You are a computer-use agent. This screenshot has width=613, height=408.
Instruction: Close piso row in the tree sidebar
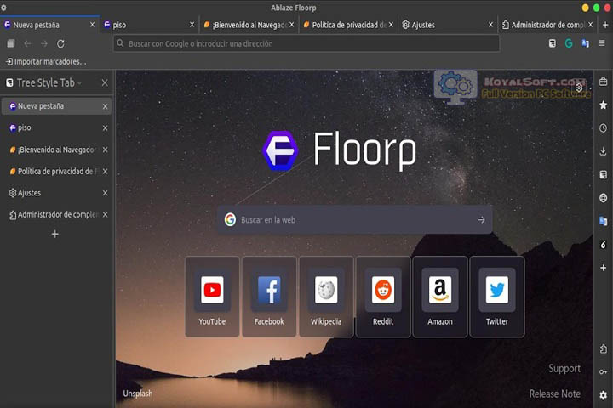105,128
